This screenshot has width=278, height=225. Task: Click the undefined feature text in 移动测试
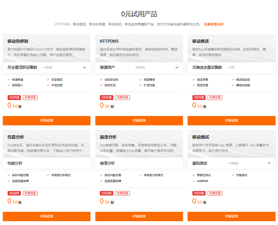tap(202, 181)
